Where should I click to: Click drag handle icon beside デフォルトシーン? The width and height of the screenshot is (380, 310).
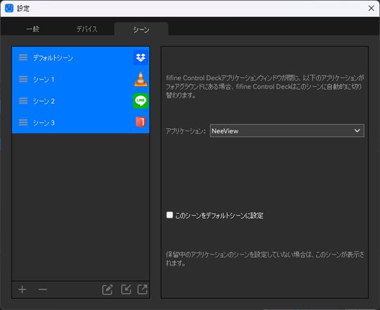tap(23, 58)
